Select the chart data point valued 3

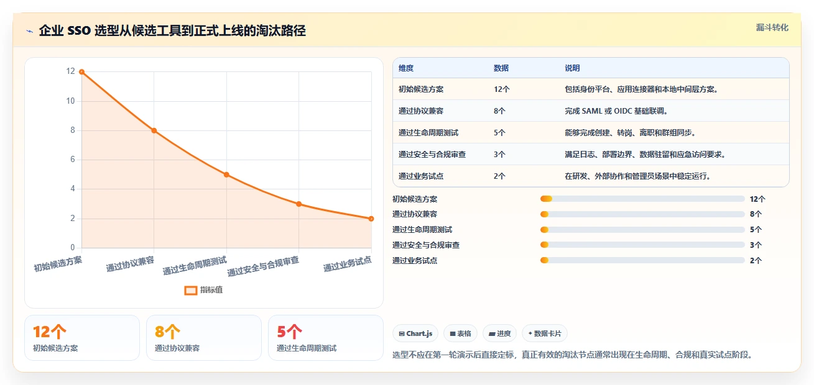299,204
